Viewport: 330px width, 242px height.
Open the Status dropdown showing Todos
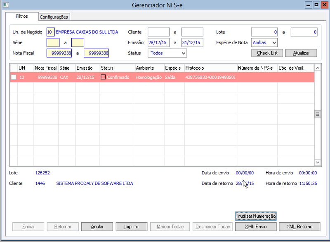tap(167, 53)
